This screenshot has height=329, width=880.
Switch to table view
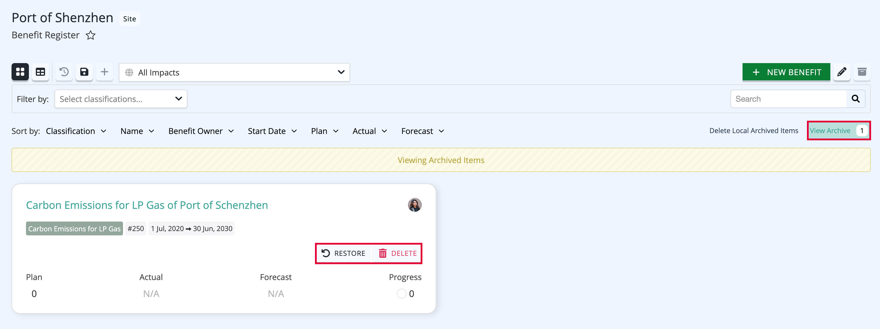(40, 72)
